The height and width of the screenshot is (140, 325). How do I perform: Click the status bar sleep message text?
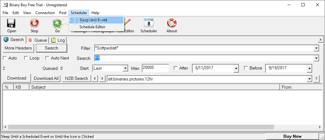[x=47, y=137]
